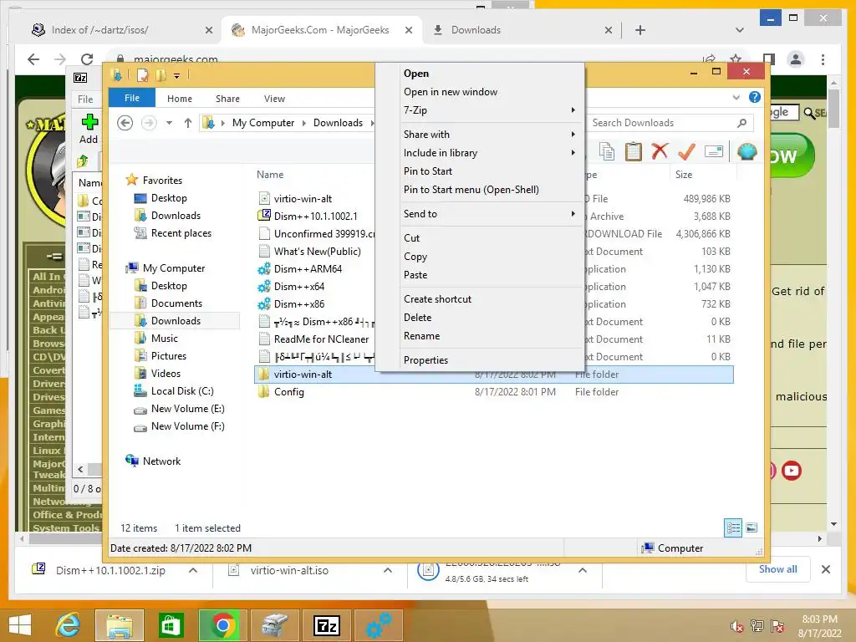This screenshot has width=856, height=642.
Task: Switch to Chrome in the taskbar
Action: [222, 625]
